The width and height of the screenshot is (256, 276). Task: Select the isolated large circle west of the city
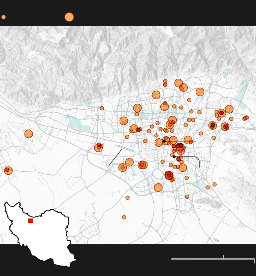click(29, 134)
